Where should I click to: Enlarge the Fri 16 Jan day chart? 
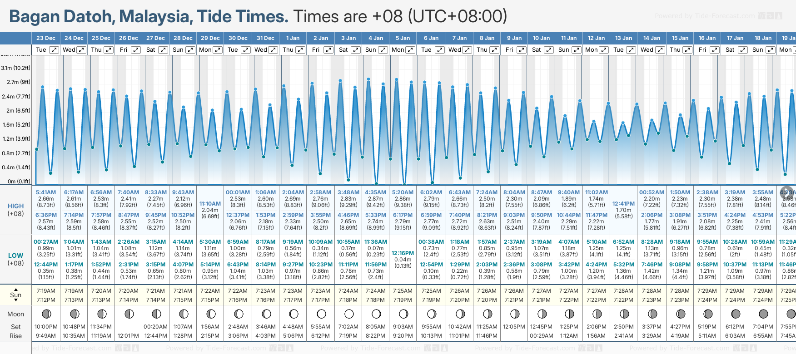[715, 50]
